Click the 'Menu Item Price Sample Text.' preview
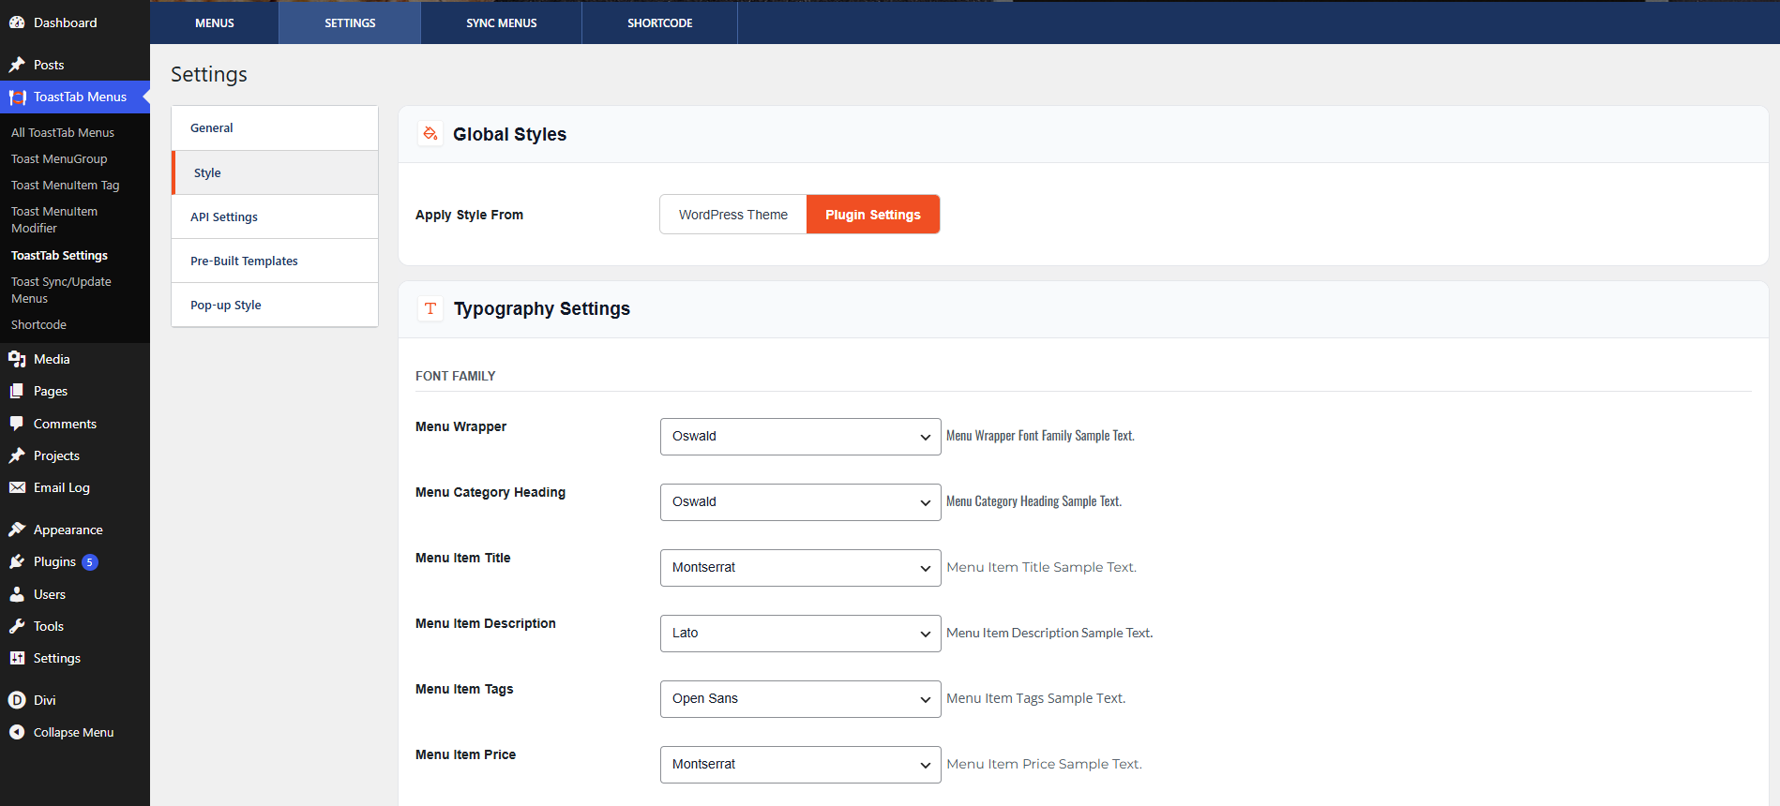Viewport: 1780px width, 806px height. [1044, 764]
